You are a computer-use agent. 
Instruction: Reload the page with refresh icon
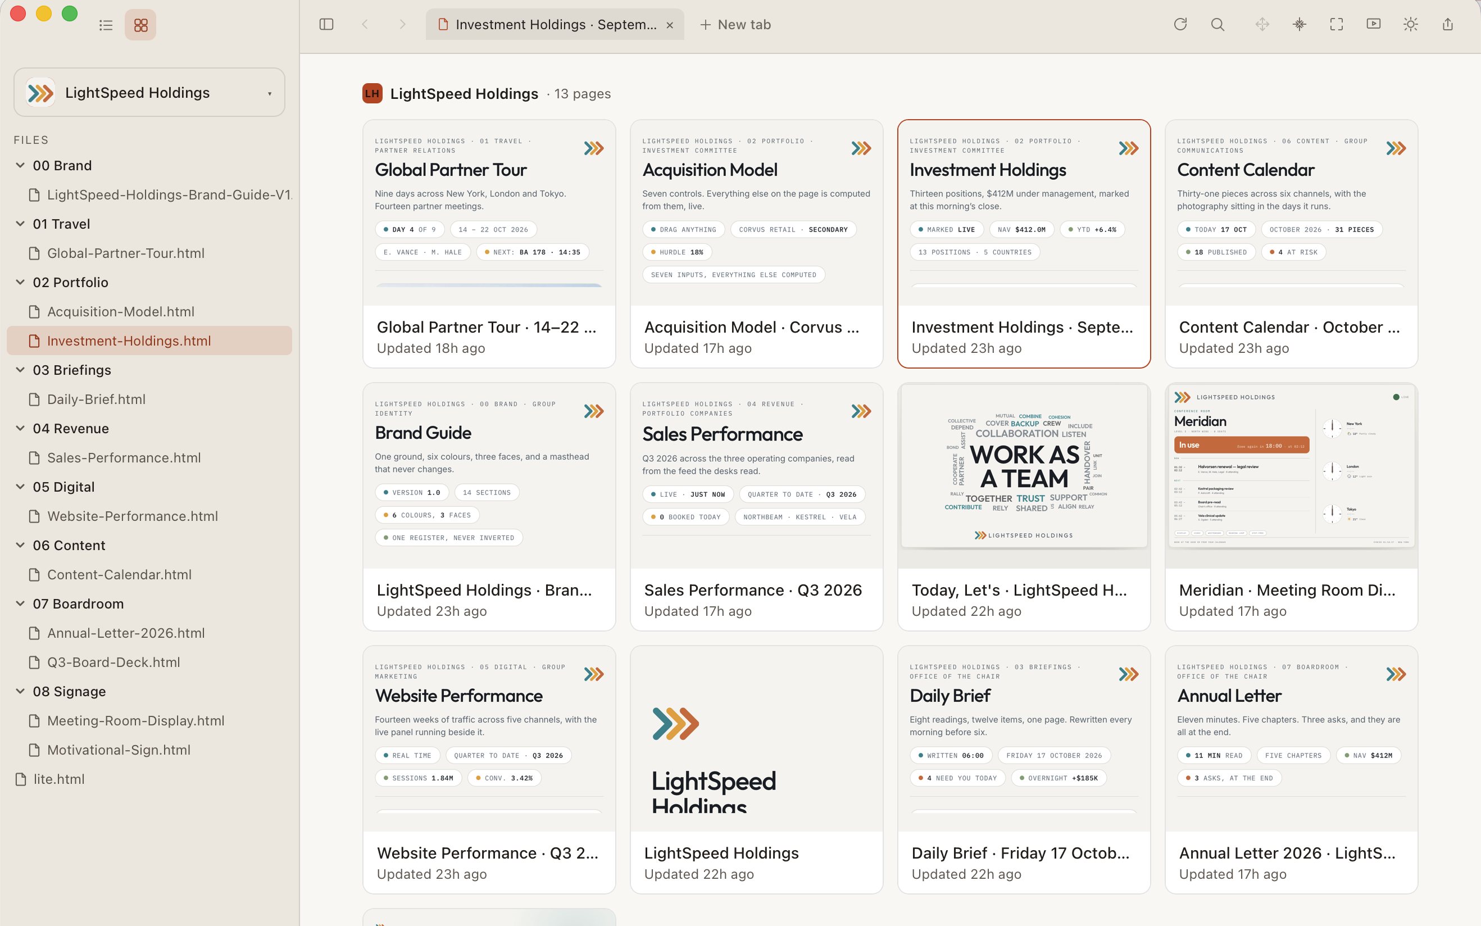[x=1180, y=25]
